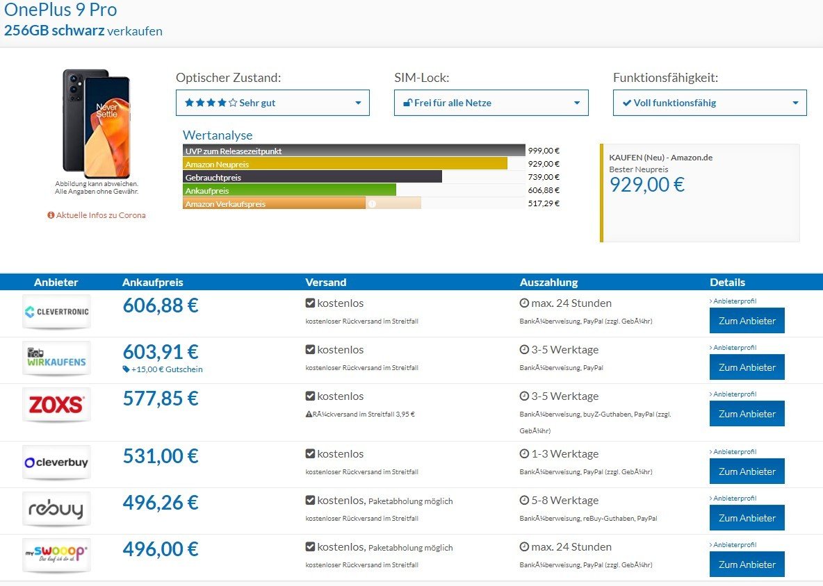Image resolution: width=823 pixels, height=586 pixels.
Task: Open Anbieterprofil for rebuy
Action: tap(733, 499)
